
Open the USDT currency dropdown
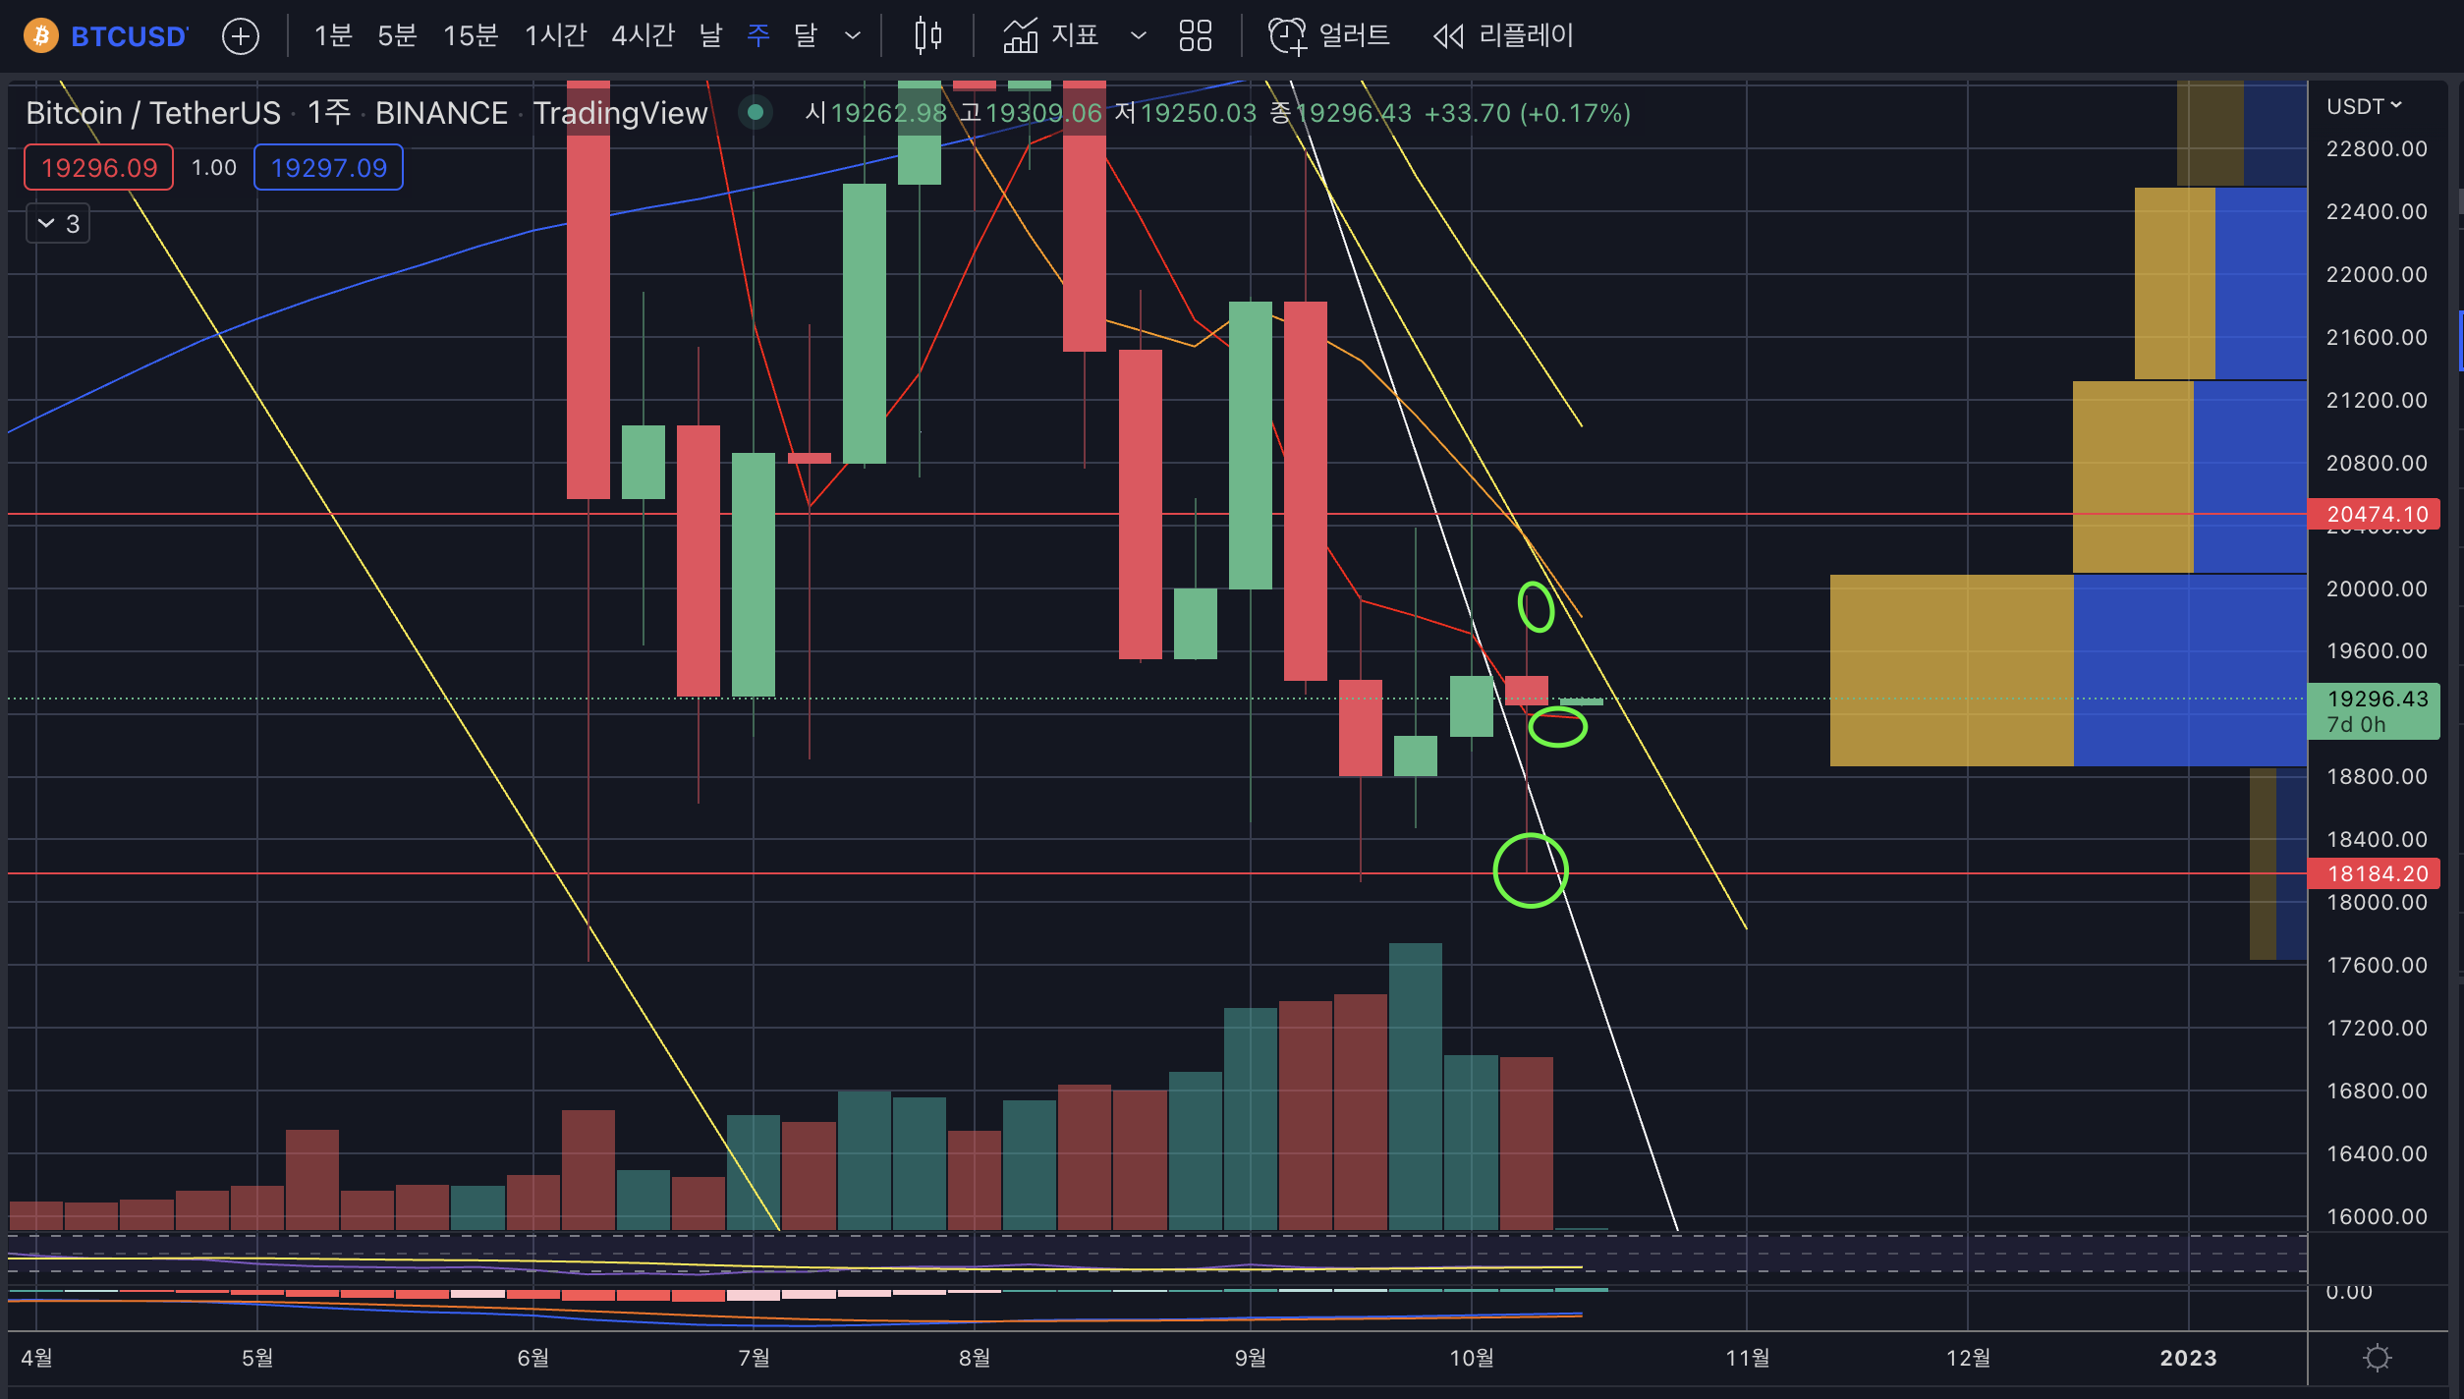(x=2364, y=106)
